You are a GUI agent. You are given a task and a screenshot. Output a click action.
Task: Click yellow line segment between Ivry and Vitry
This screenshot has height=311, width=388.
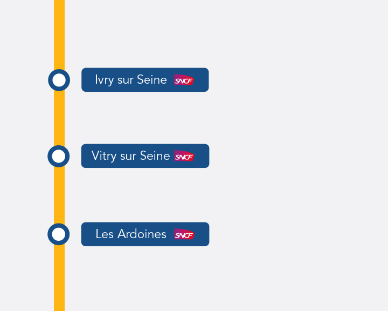point(59,118)
